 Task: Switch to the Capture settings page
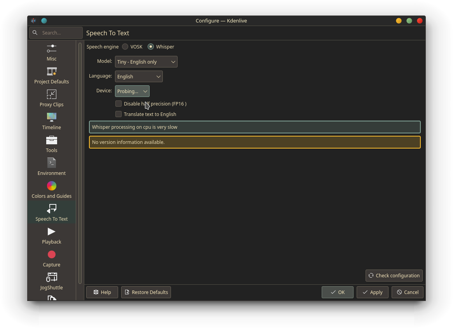point(52,259)
